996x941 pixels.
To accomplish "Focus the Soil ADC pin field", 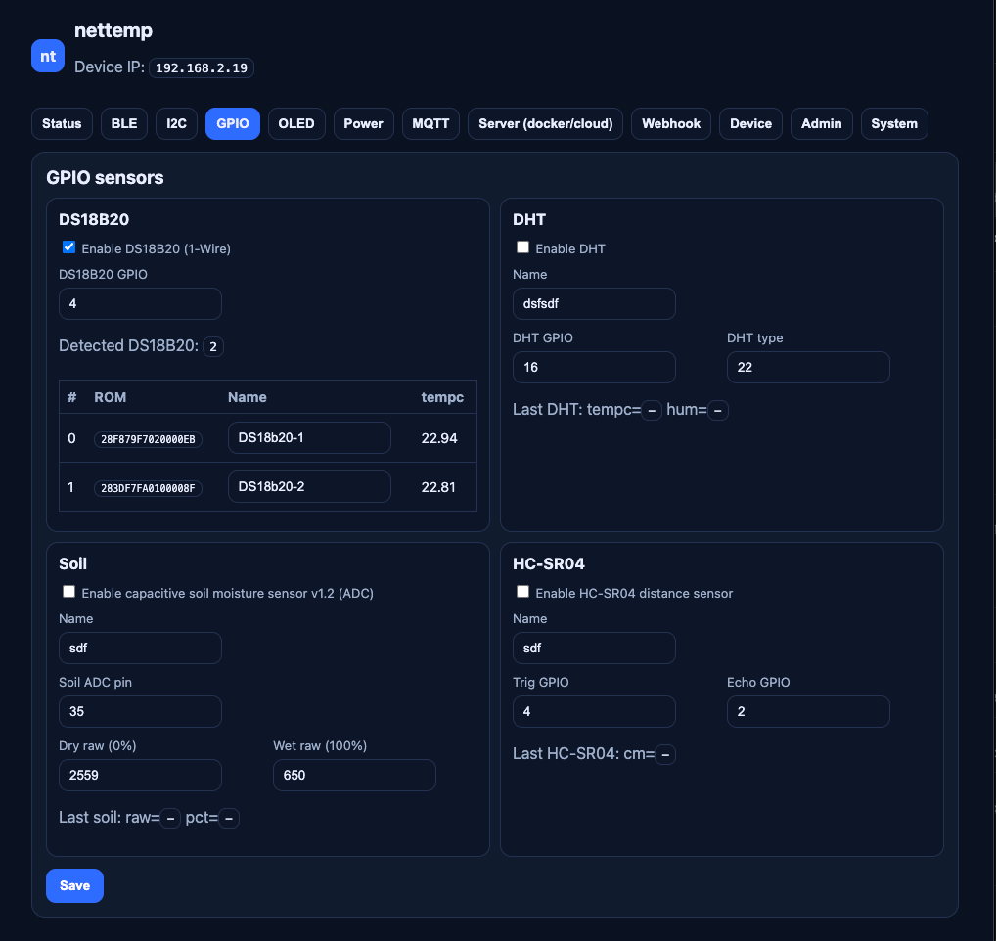I will click(140, 712).
